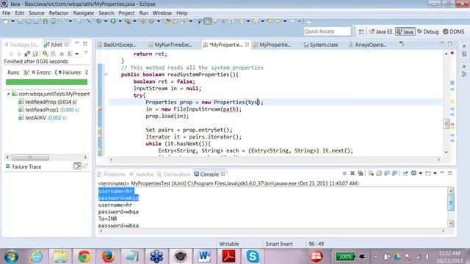Switch to BadUrlExcep editor tab
Viewport: 470px width, 264px height.
click(x=117, y=45)
